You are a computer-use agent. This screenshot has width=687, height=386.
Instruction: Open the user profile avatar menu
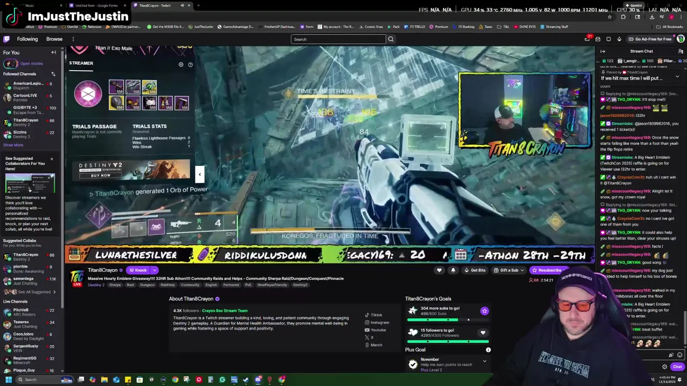click(681, 39)
